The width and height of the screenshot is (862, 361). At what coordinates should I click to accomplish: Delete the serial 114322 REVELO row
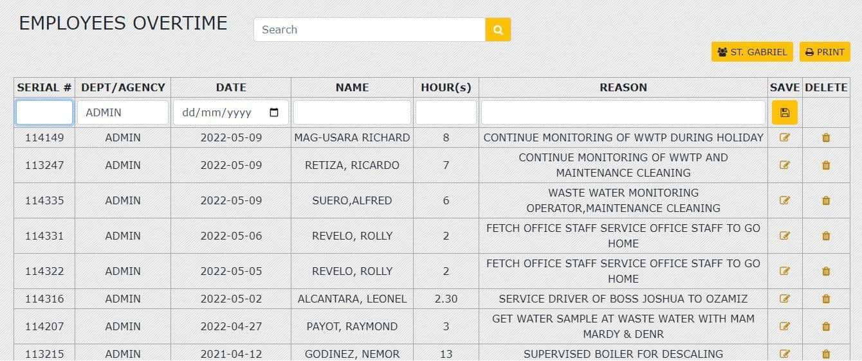pos(826,271)
